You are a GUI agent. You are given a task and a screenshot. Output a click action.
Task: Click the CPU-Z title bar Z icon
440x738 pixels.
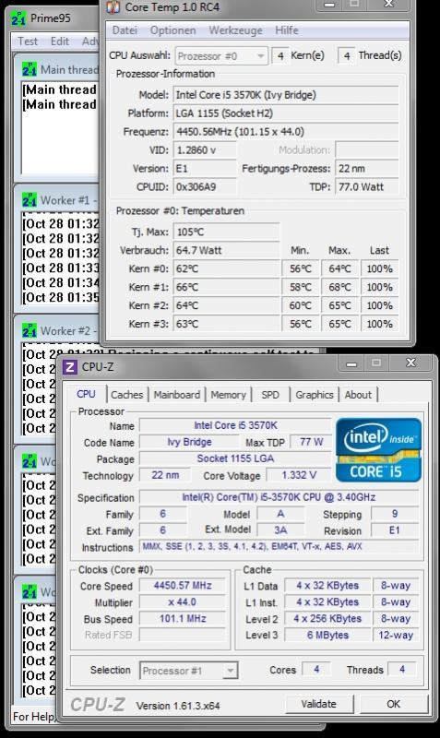pyautogui.click(x=70, y=367)
